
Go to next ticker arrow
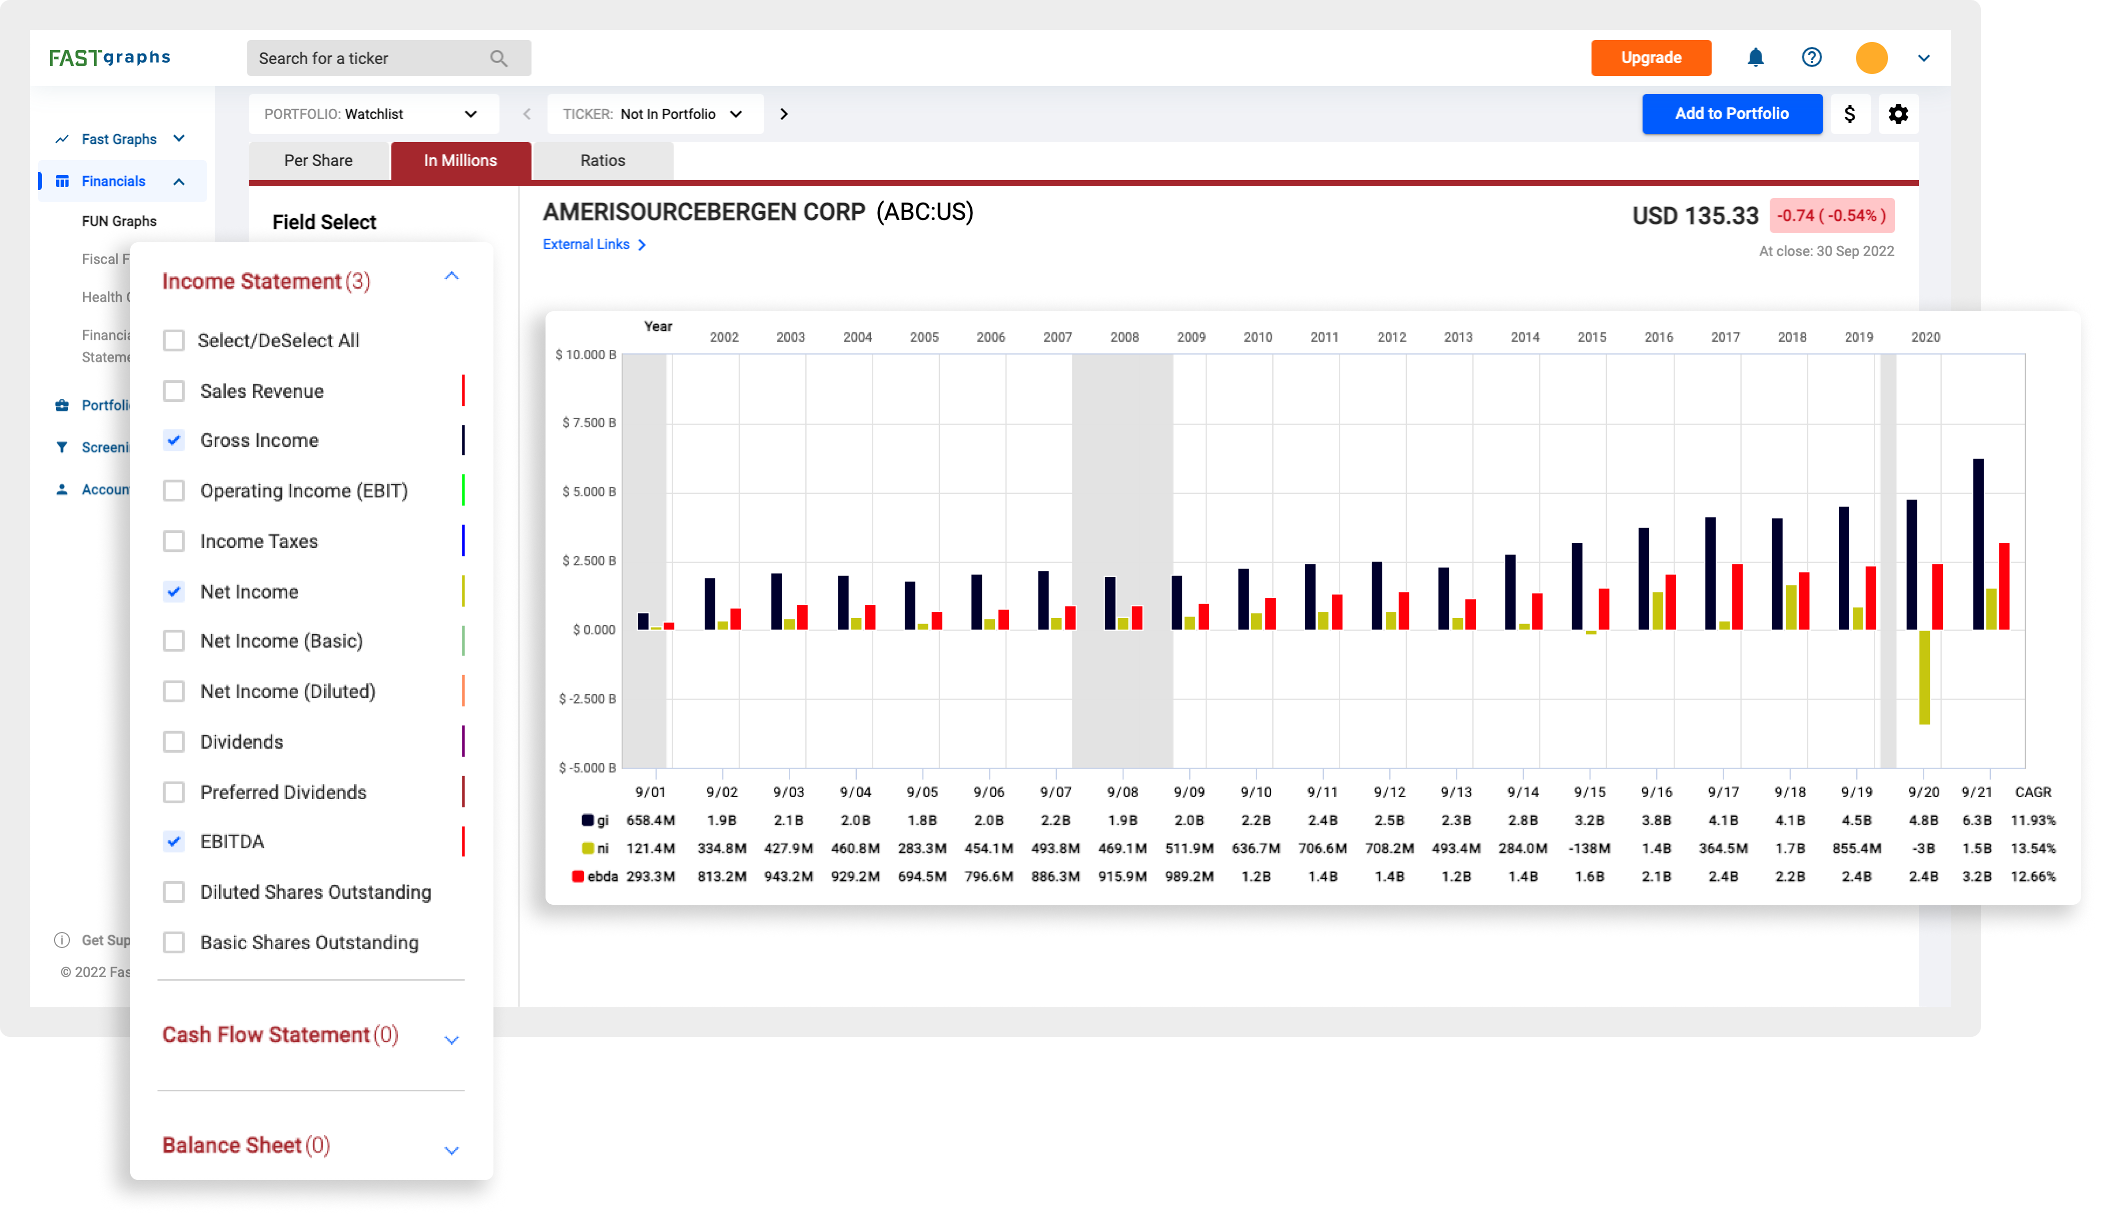[783, 114]
